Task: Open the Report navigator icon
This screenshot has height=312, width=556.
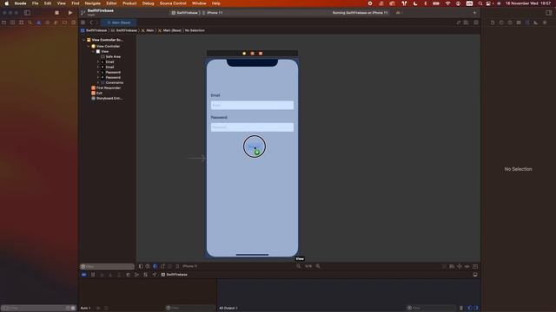Action: coord(73,23)
